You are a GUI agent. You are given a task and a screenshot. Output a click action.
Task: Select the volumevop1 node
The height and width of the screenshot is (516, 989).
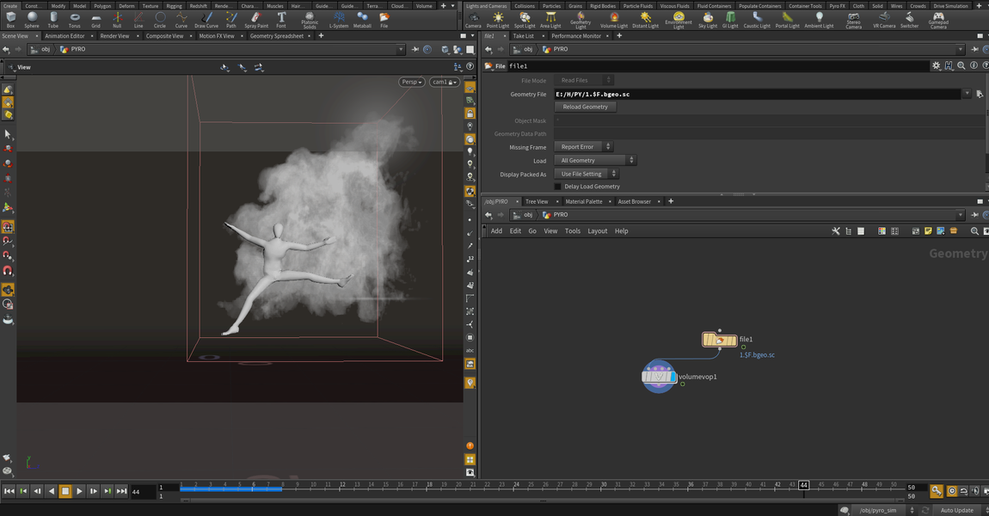(x=659, y=377)
